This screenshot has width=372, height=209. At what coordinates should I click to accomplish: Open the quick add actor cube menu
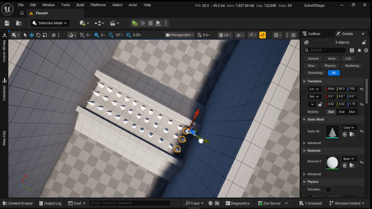click(84, 23)
